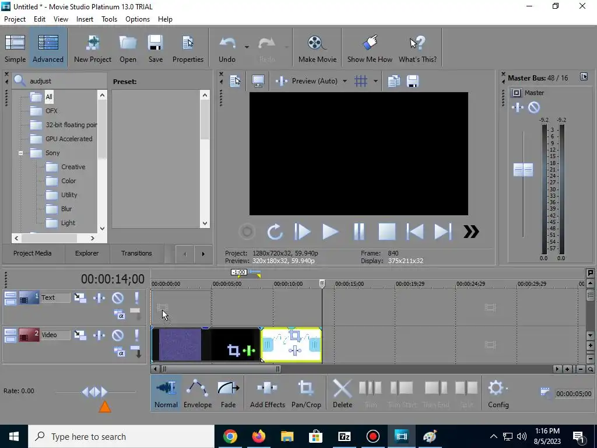Play from start of project

pyautogui.click(x=303, y=232)
